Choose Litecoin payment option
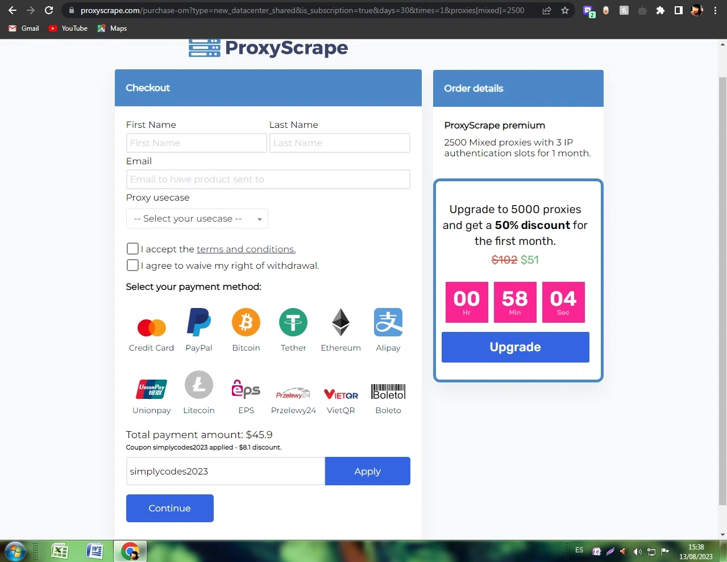Viewport: 727px width, 562px height. click(x=199, y=385)
